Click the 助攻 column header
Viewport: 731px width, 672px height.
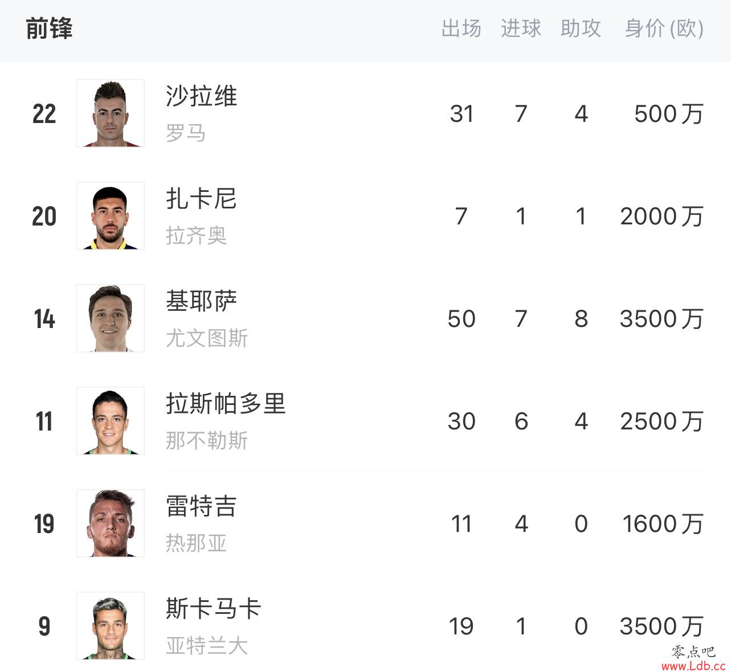point(581,28)
